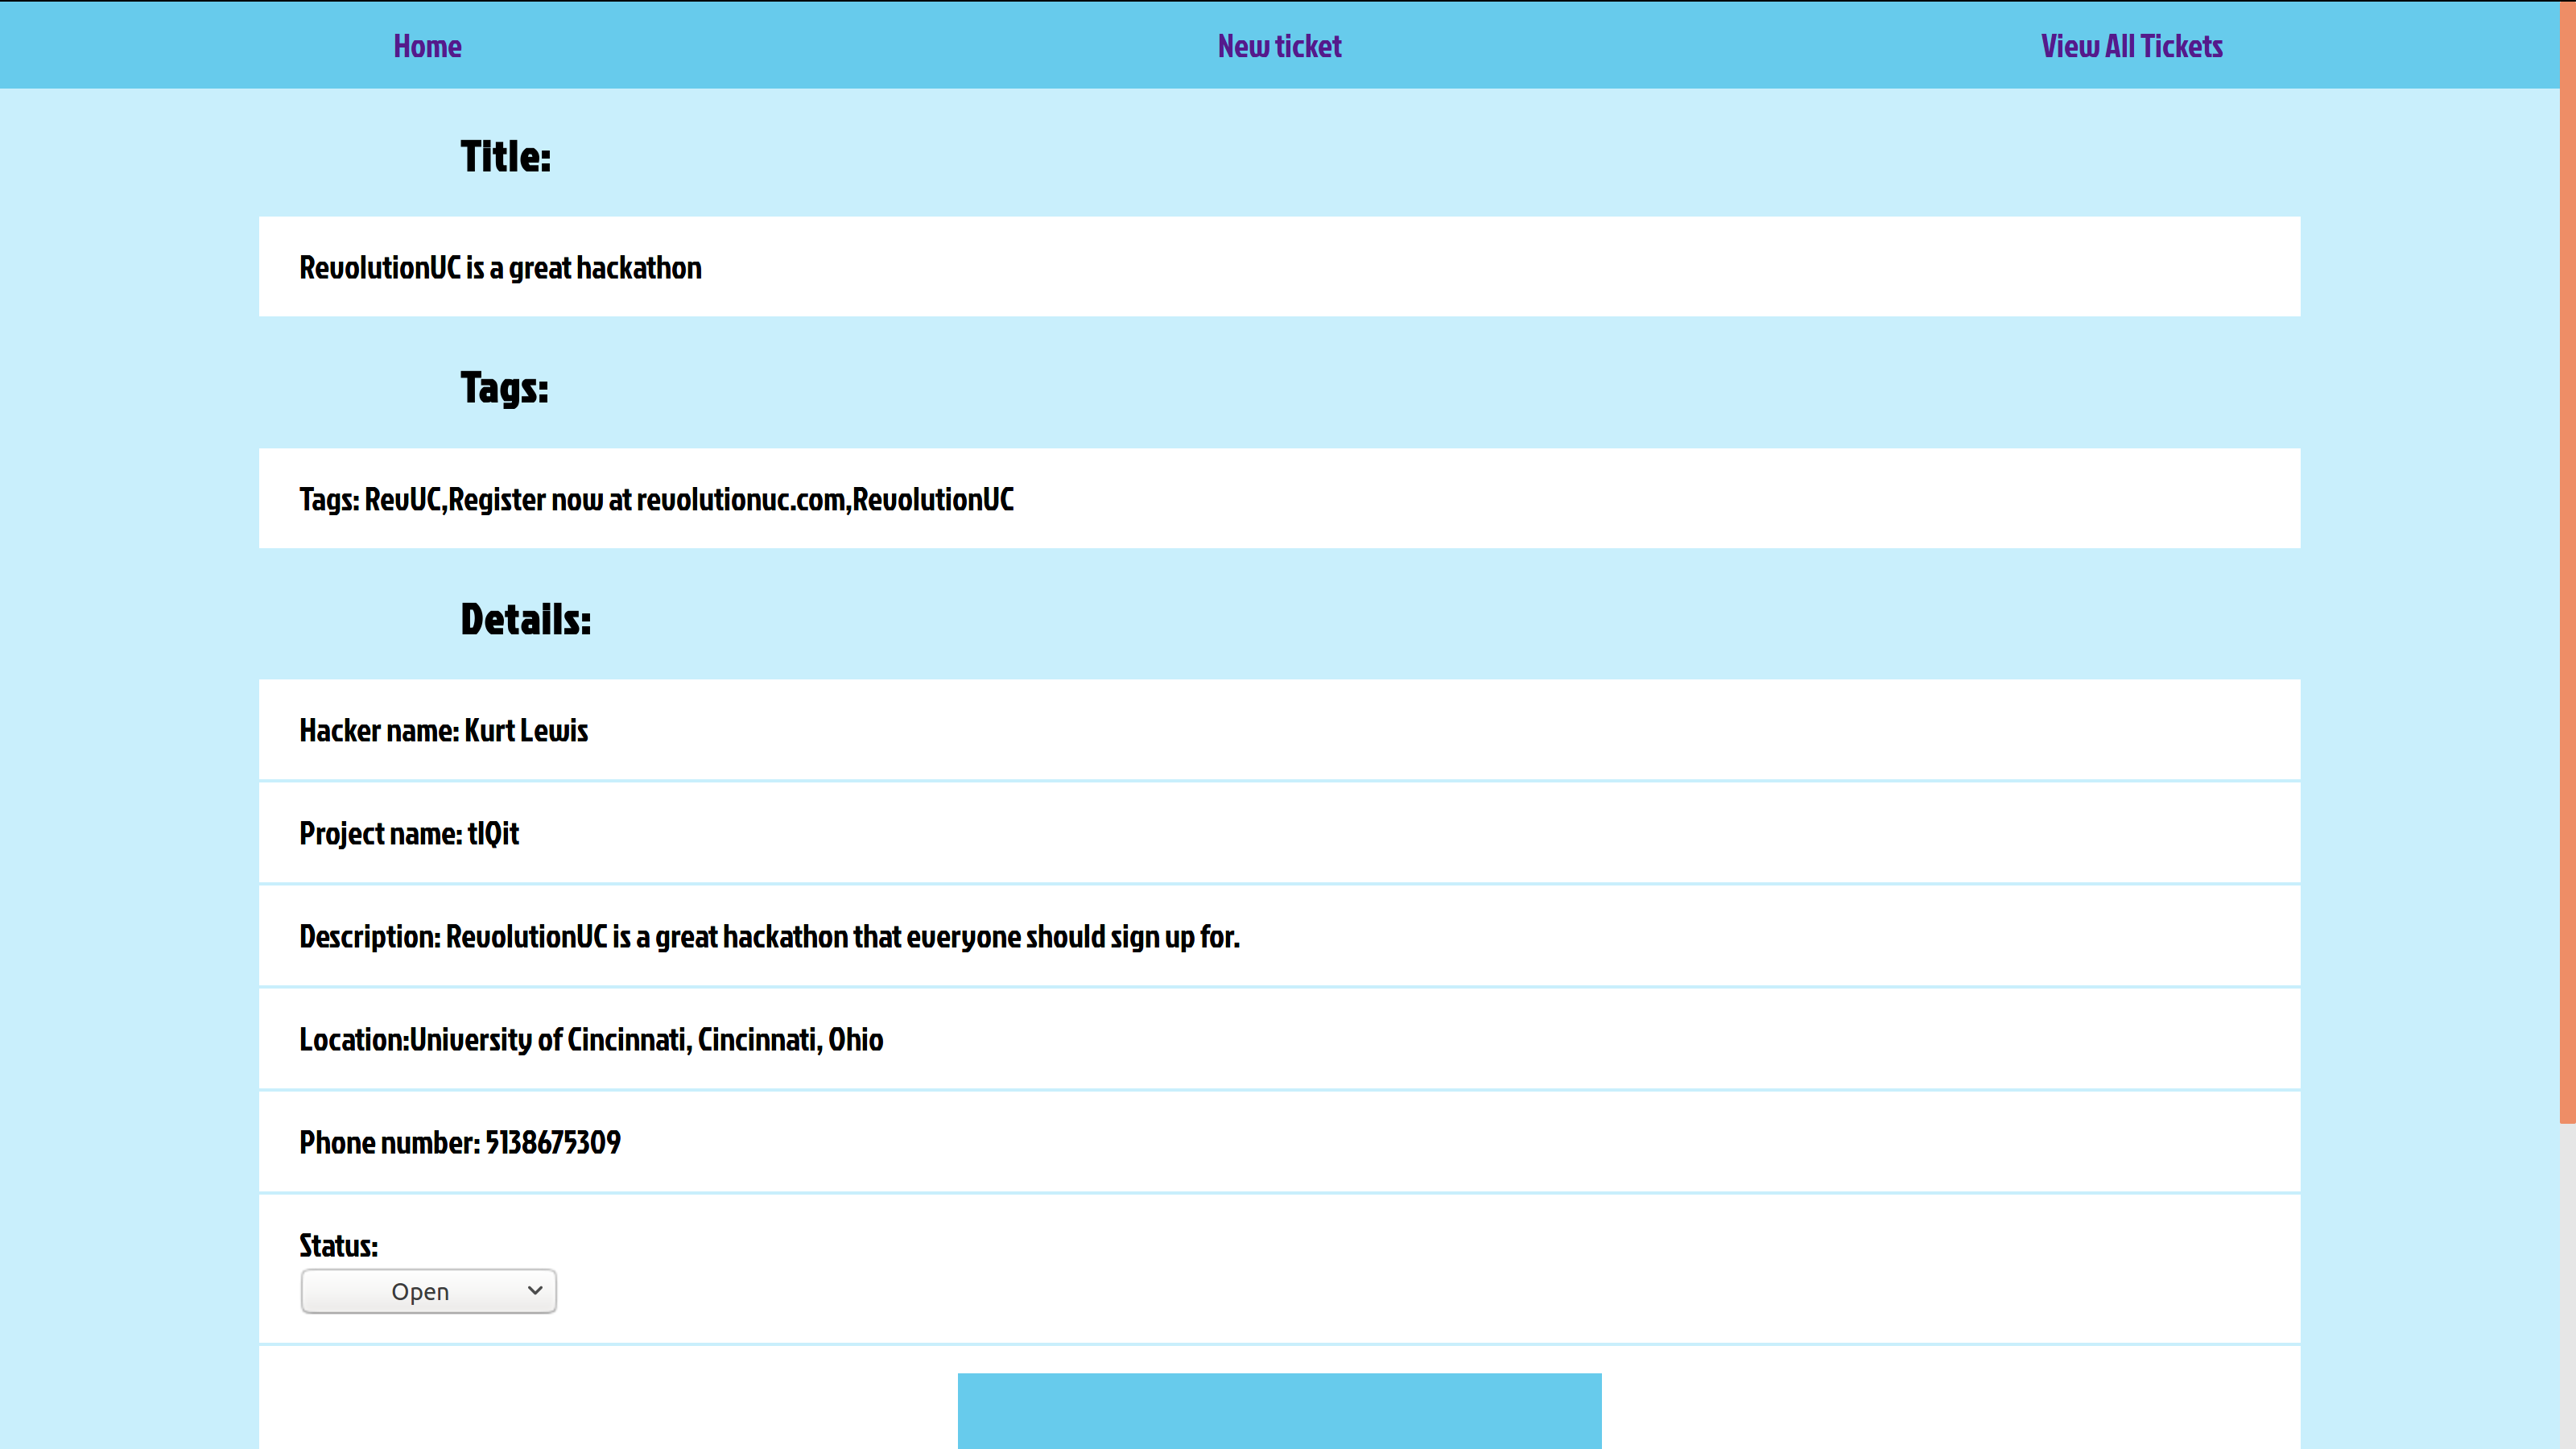Select the Hacker name Kurt Lewis row
Viewport: 2576px width, 1449px height.
coord(443,731)
